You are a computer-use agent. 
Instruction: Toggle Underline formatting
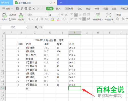coord(37,19)
